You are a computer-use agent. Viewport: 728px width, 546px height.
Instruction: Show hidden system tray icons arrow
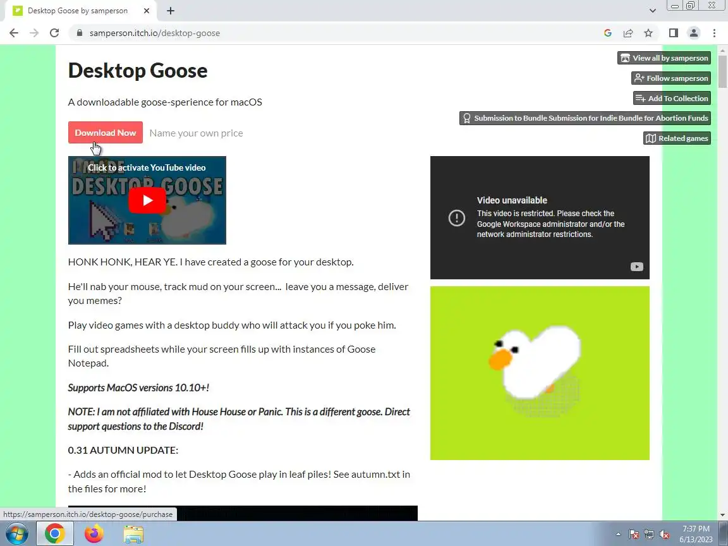point(618,534)
